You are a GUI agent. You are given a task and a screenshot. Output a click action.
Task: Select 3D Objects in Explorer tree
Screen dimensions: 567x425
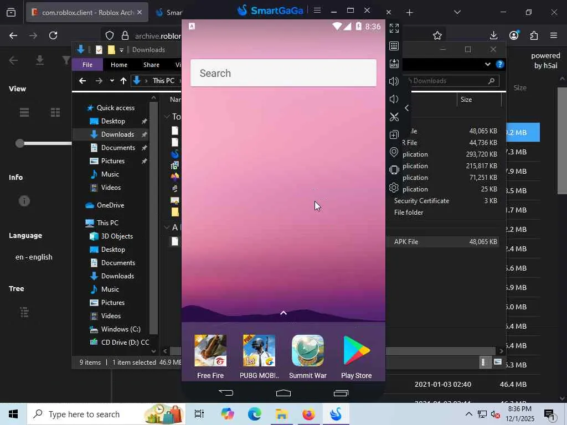tap(111, 236)
